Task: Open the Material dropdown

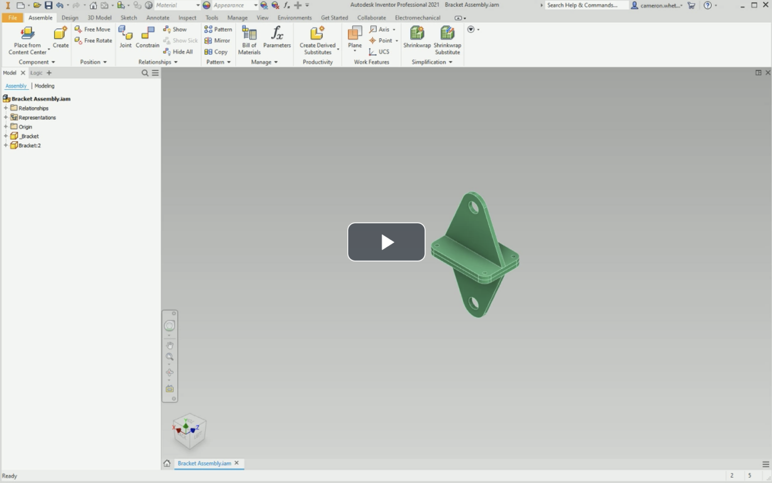Action: click(x=198, y=5)
